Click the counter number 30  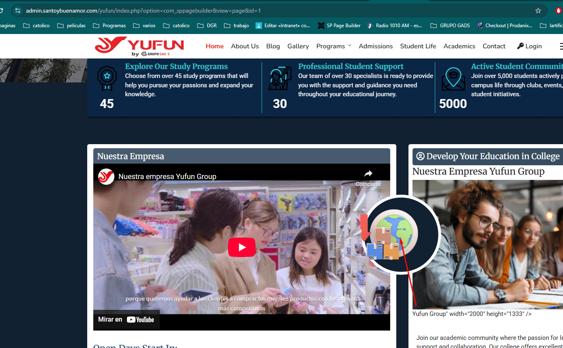click(280, 104)
